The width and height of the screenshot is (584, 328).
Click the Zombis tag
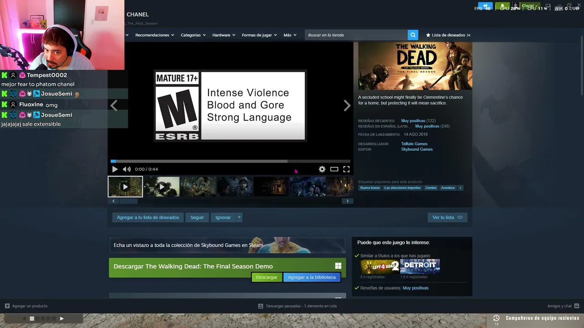pos(431,188)
